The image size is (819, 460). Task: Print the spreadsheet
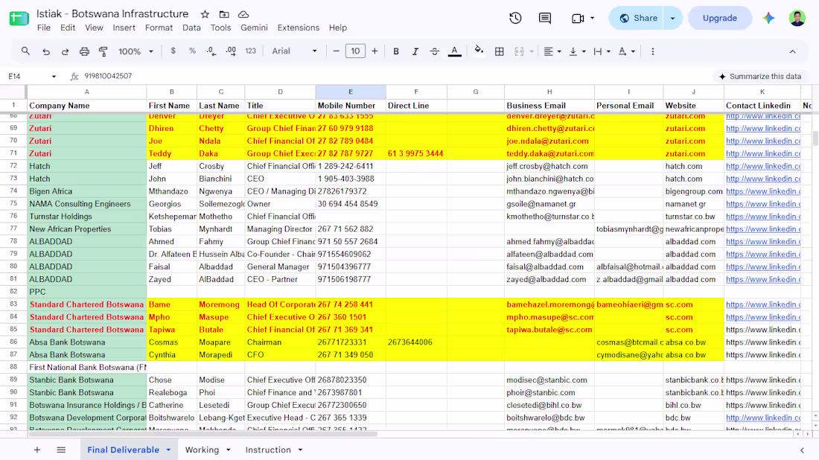pyautogui.click(x=84, y=51)
